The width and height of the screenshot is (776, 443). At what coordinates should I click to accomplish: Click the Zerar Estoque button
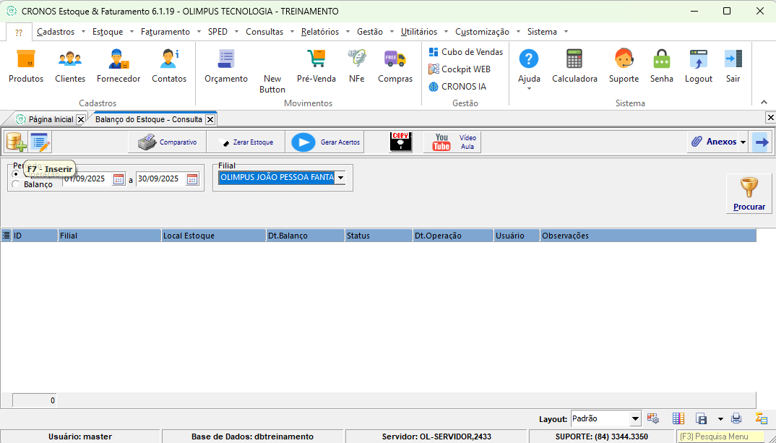[246, 142]
